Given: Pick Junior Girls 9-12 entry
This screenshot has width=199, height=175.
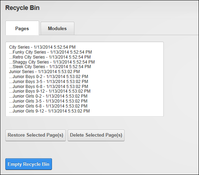Looking at the screenshot, I should (x=49, y=111).
